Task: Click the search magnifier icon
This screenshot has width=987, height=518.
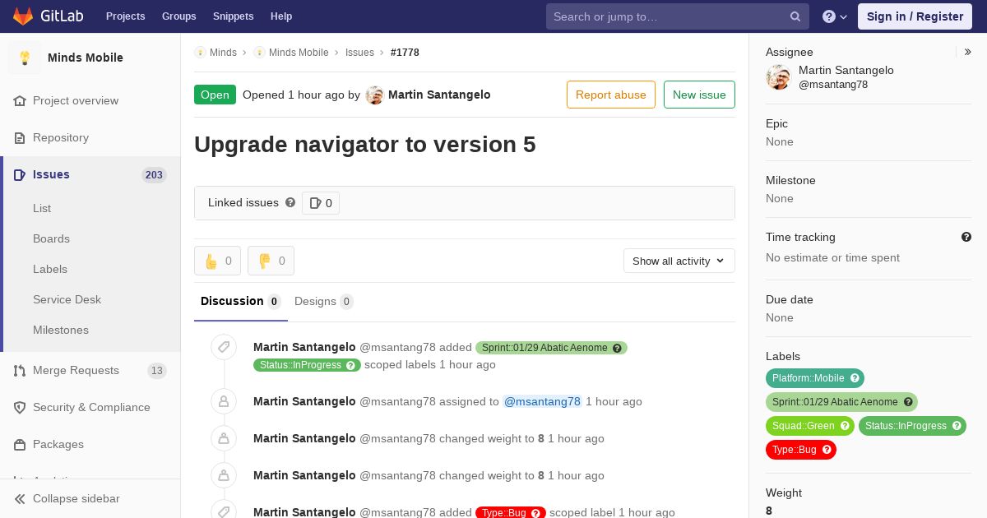Action: [x=795, y=16]
